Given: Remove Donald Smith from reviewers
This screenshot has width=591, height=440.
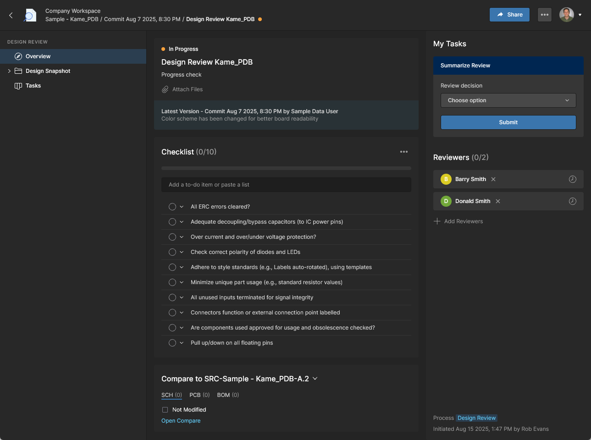Looking at the screenshot, I should (498, 201).
